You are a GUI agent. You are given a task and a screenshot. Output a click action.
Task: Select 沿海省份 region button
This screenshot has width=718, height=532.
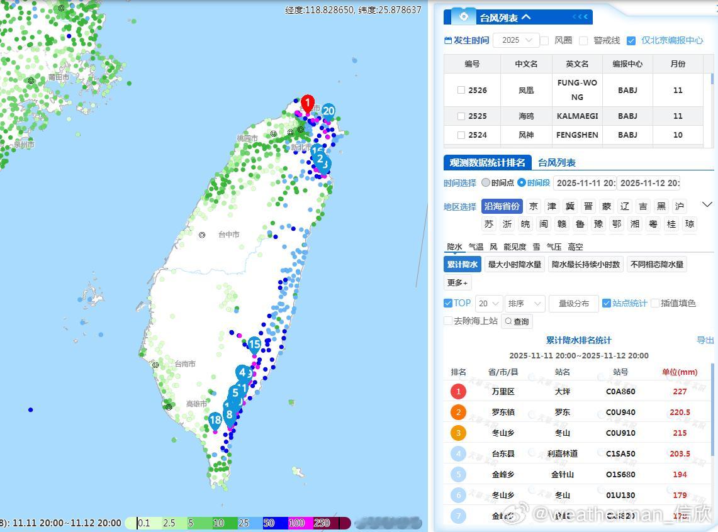click(502, 206)
